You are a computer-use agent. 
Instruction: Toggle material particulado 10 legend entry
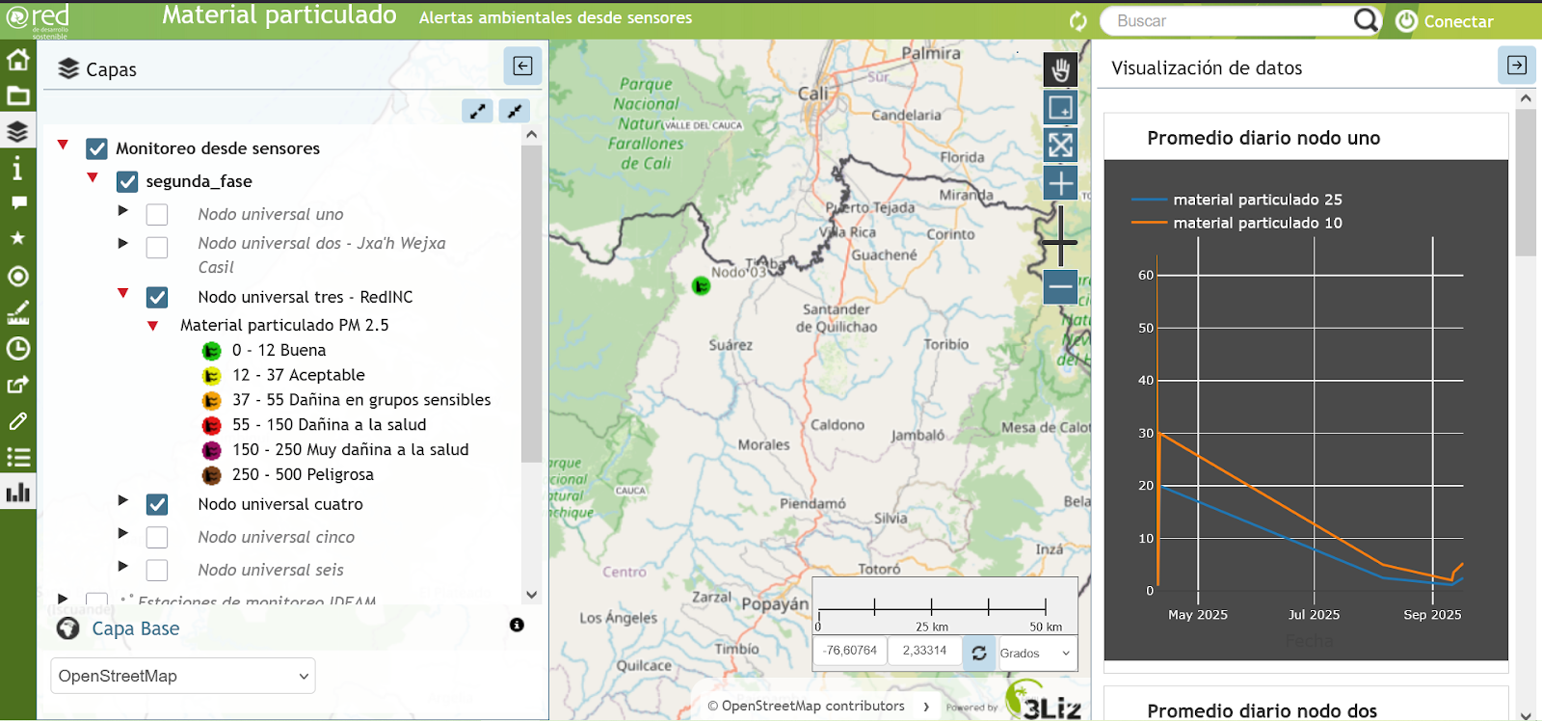[1236, 223]
